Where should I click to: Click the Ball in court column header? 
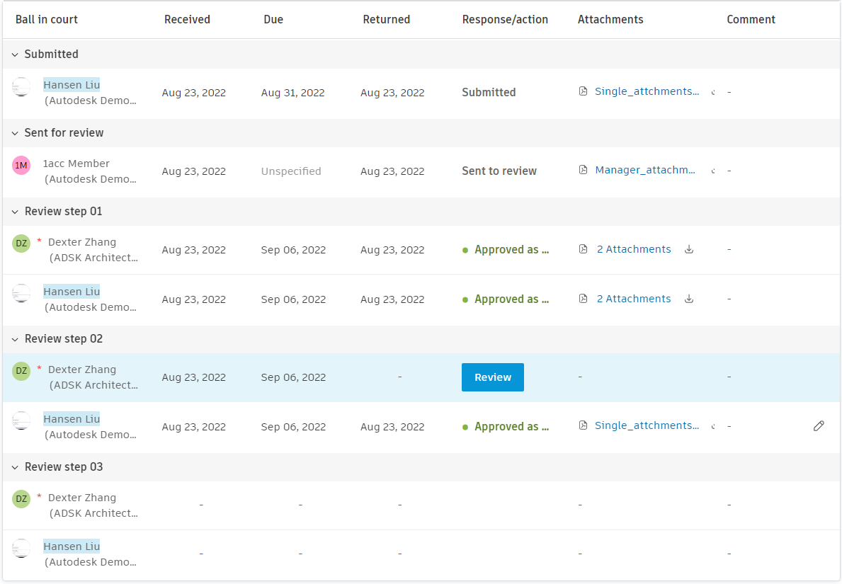click(47, 20)
